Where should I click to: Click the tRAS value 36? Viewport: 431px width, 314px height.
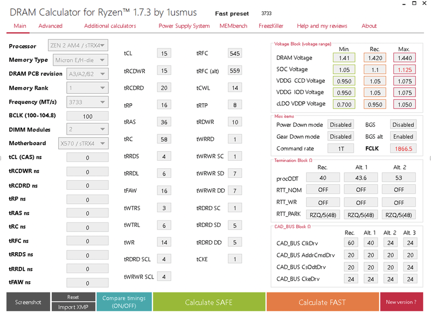point(164,122)
